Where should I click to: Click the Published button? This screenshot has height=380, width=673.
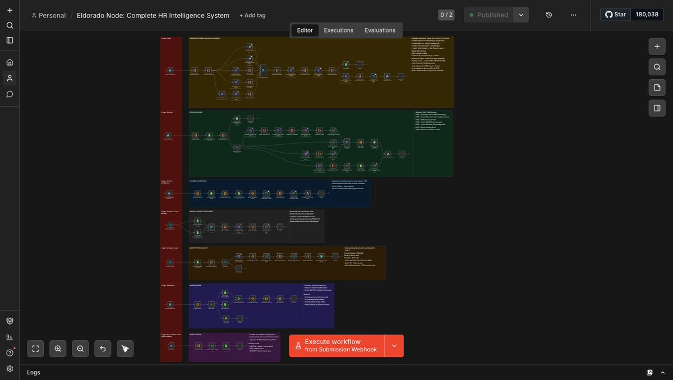tap(489, 15)
